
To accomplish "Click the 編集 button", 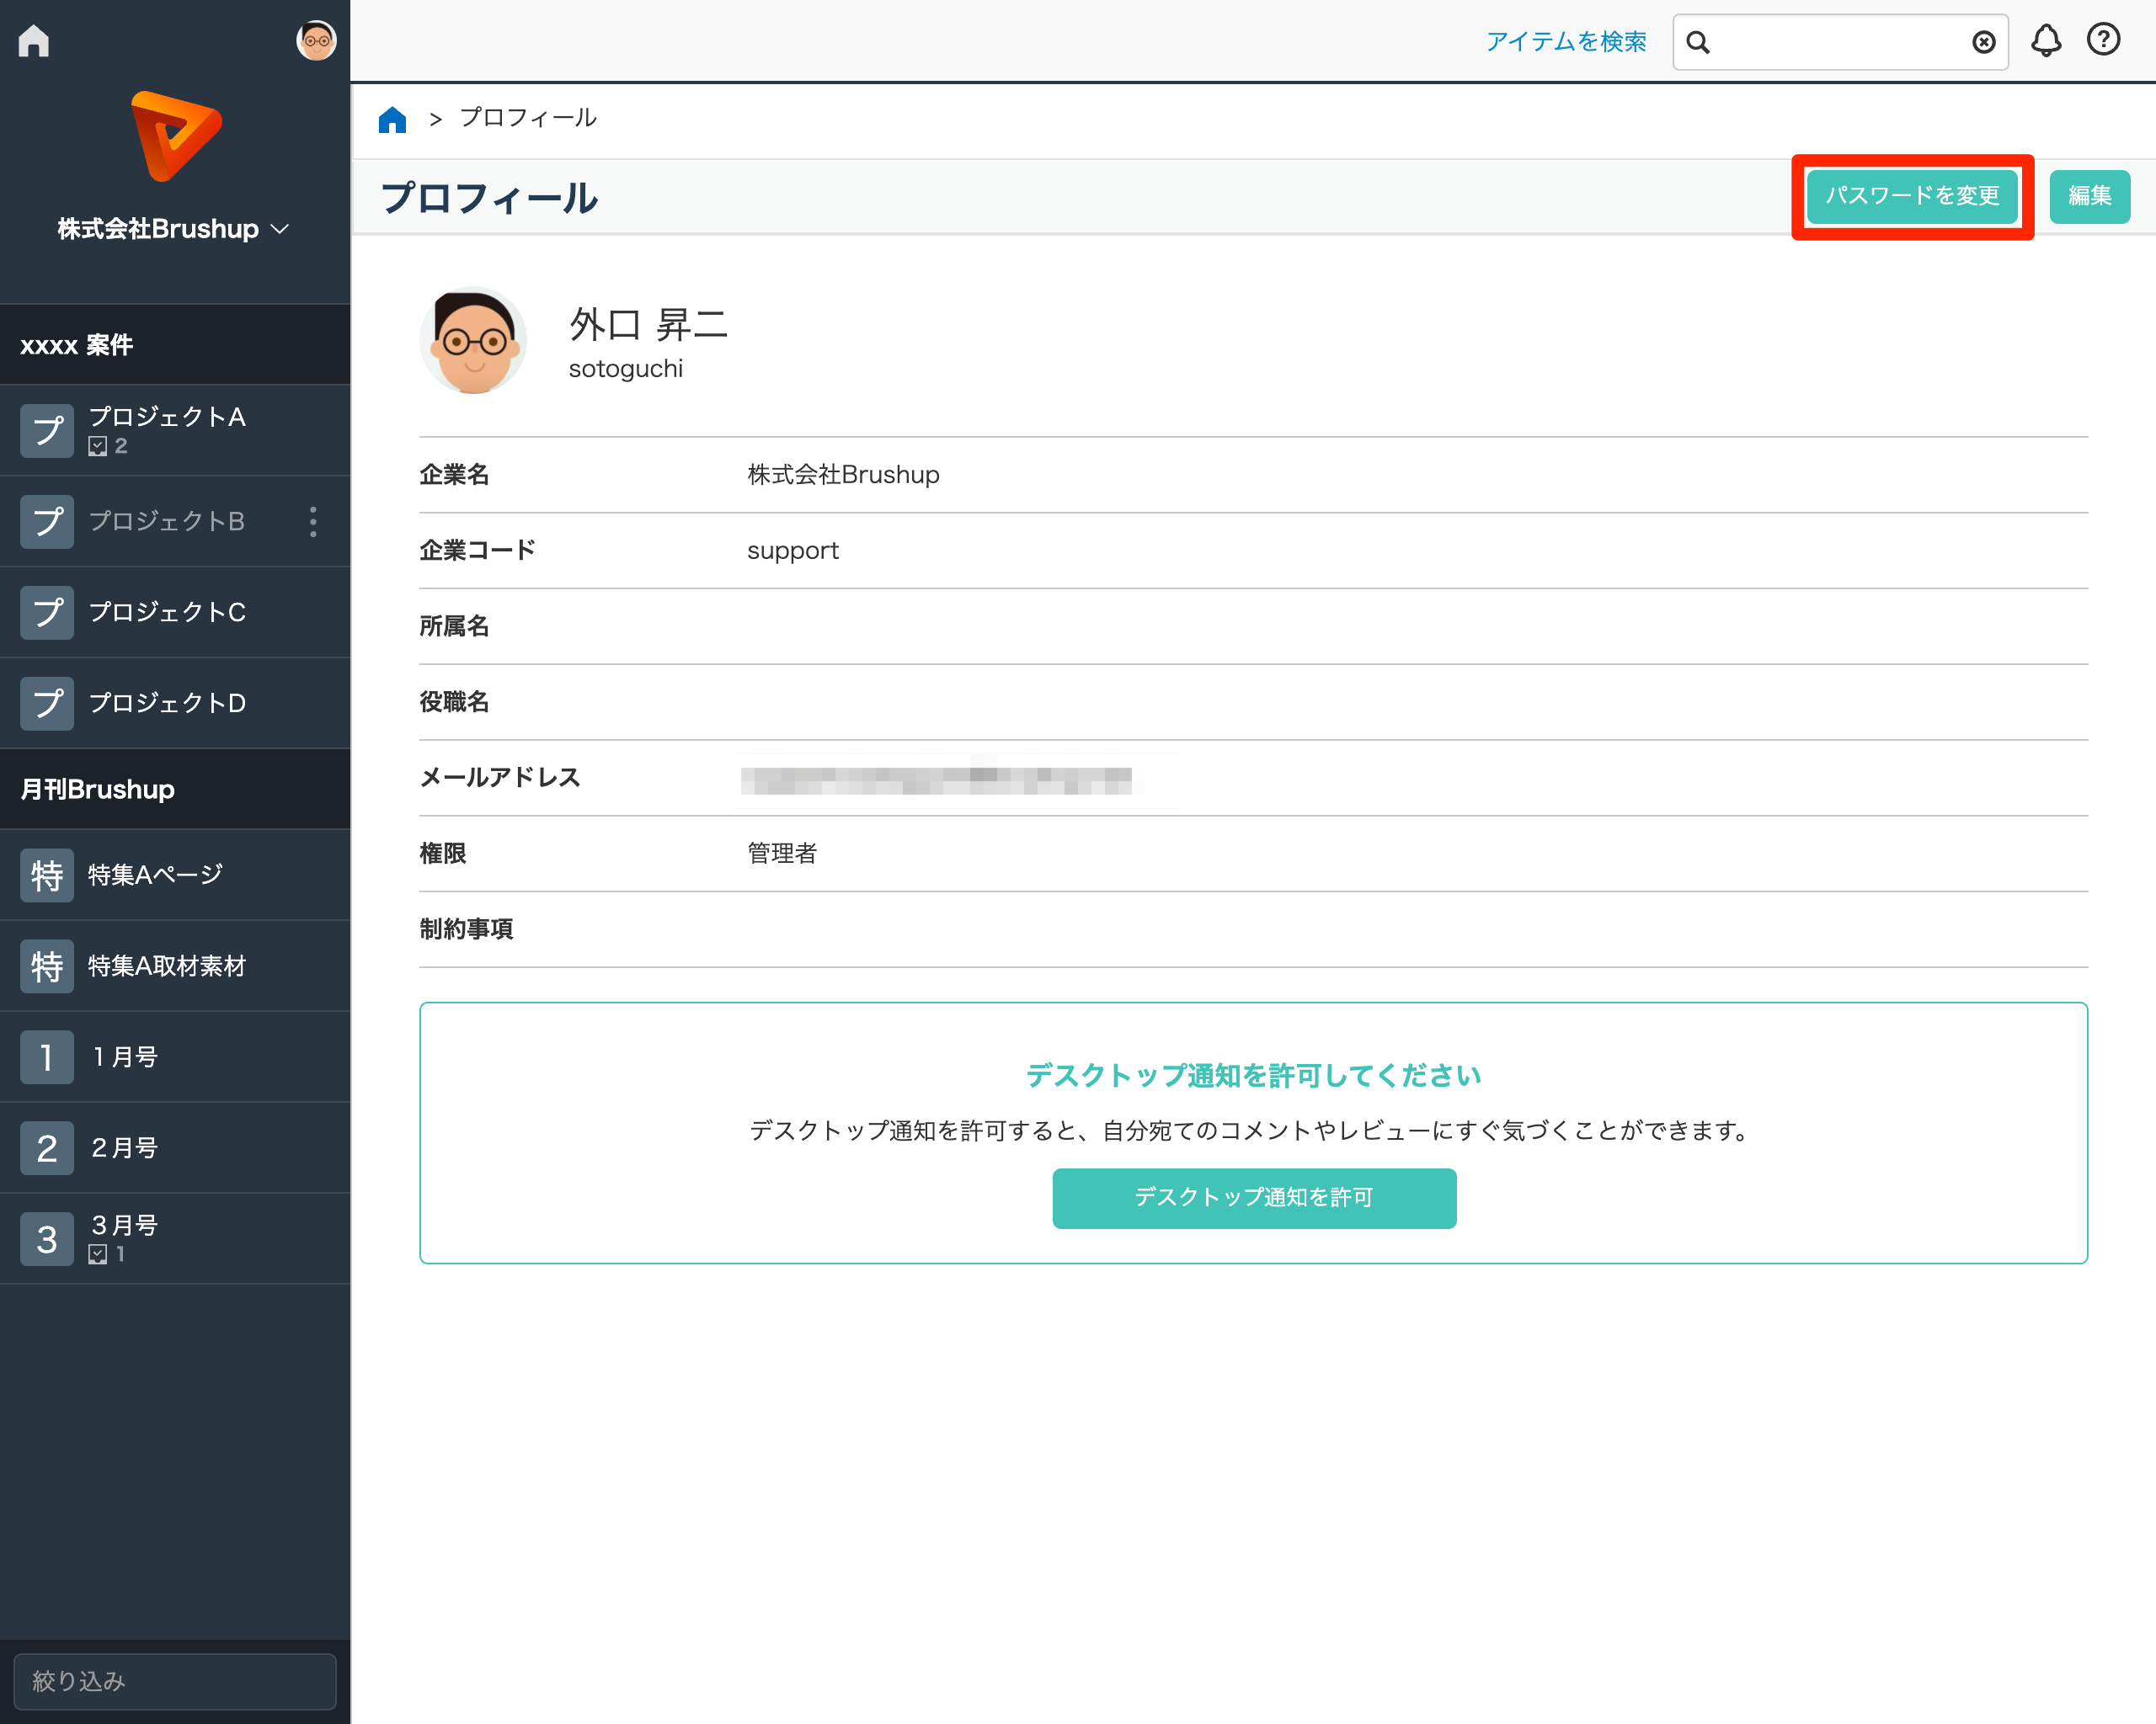I will pos(2090,196).
